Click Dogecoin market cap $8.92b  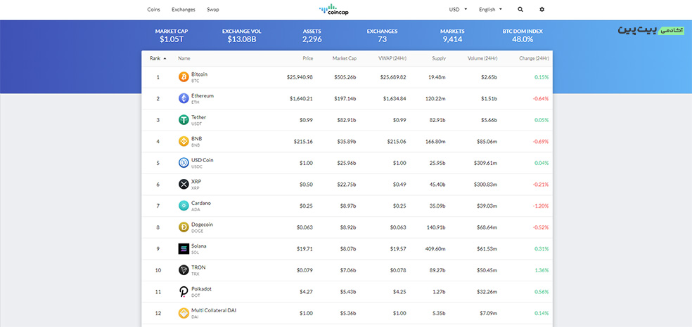347,227
